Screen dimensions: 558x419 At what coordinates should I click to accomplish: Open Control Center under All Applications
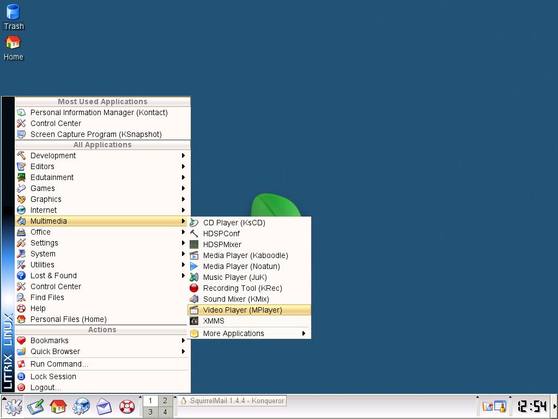click(101, 286)
